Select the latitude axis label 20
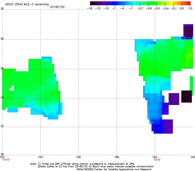Image resolution: width=195 pixels, height=171 pixels. [2, 154]
